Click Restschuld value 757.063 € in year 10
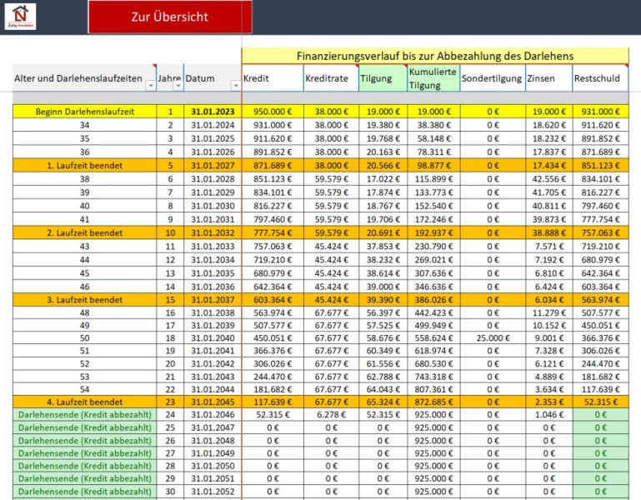 pyautogui.click(x=600, y=233)
